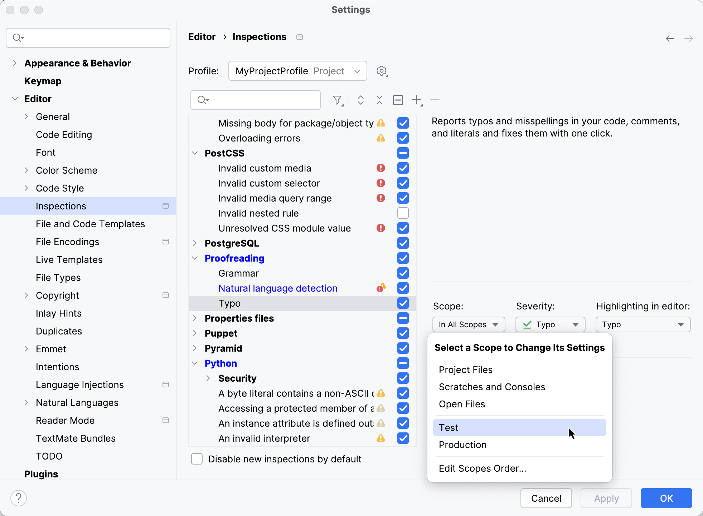This screenshot has width=703, height=516.
Task: Click the Collapse All arrows icon
Action: click(x=379, y=100)
